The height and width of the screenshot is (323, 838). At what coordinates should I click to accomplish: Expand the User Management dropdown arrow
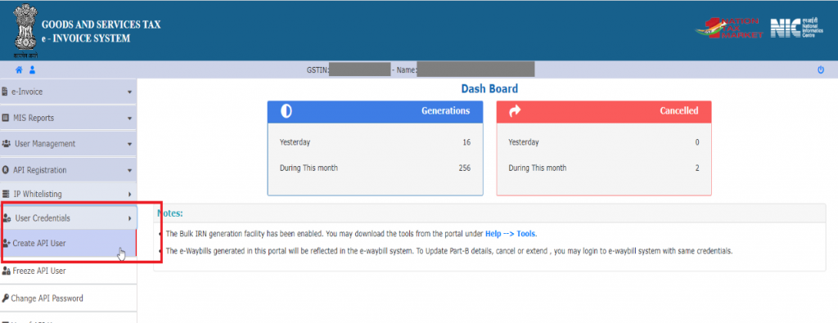[x=129, y=145]
